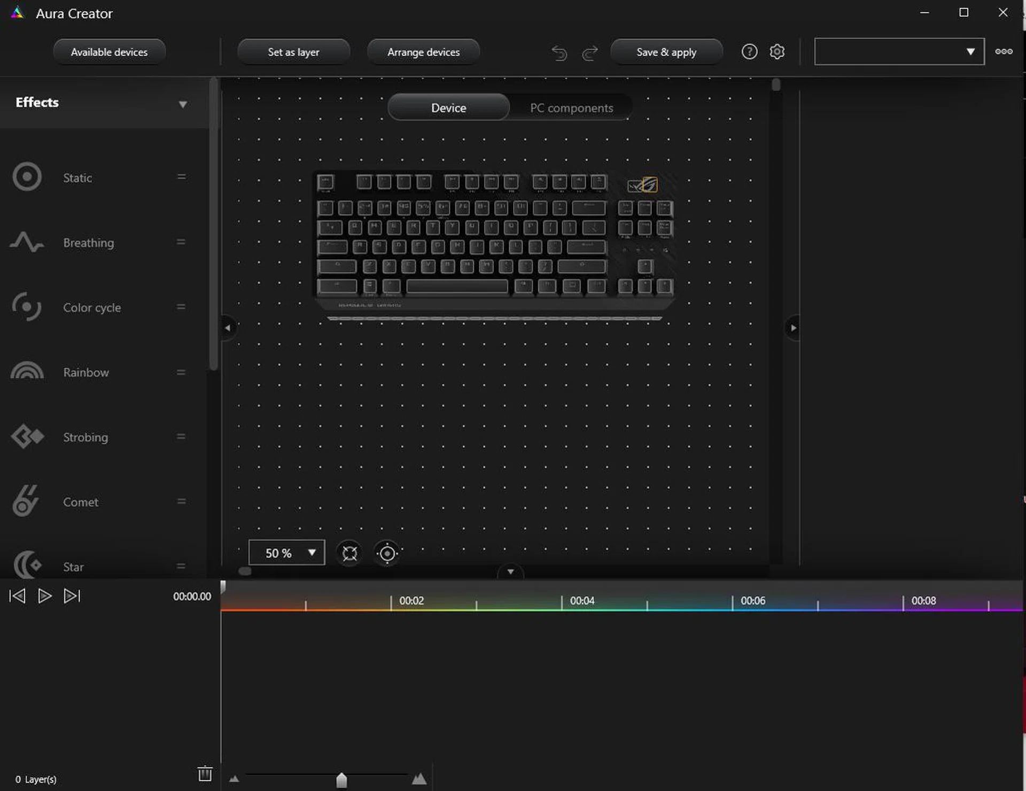Click the Save & apply button

pos(666,52)
